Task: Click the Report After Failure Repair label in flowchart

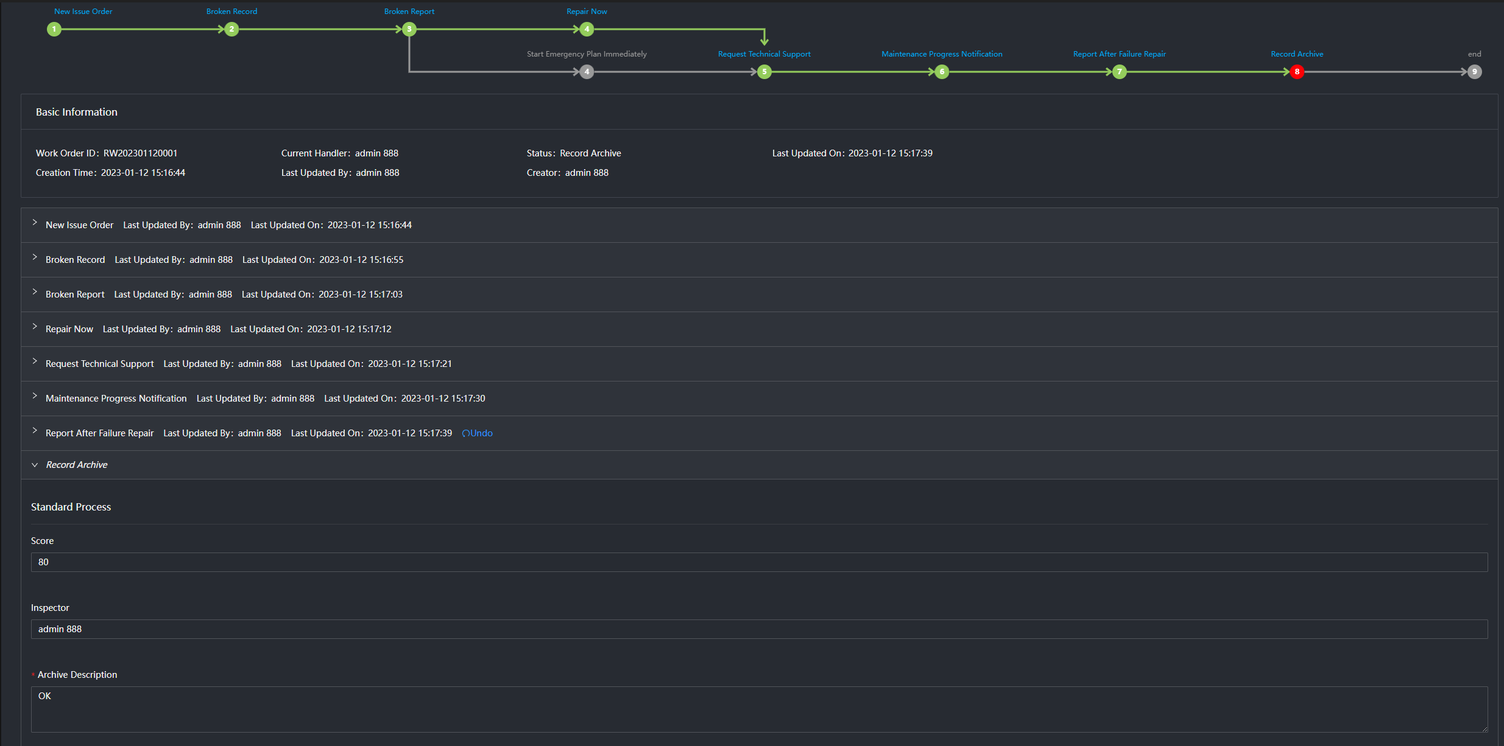Action: pos(1119,54)
